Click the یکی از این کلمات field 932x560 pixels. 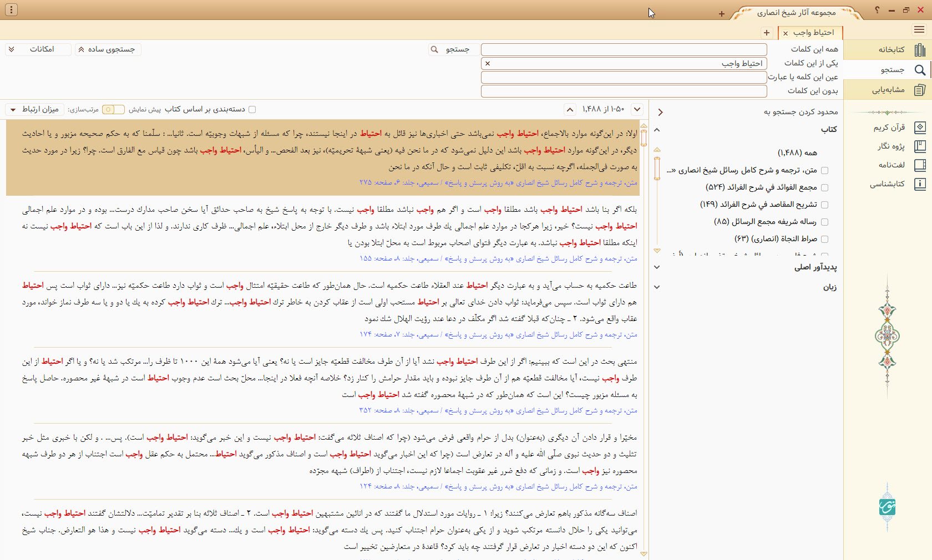click(x=624, y=63)
